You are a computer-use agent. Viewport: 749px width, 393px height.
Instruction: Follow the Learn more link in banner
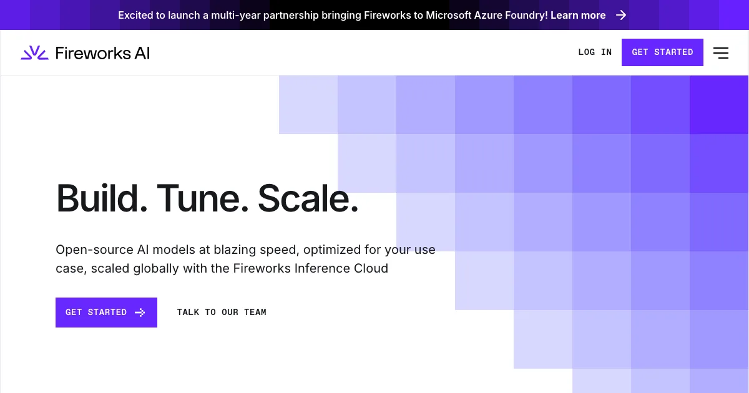pos(578,15)
